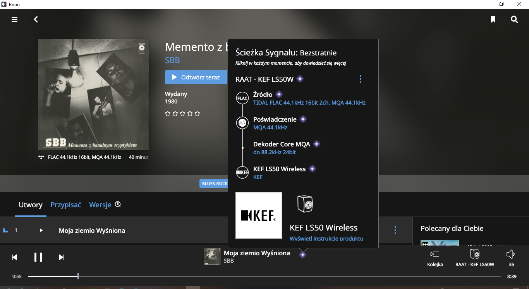Play track 1 using its play triangle
This screenshot has width=529, height=289.
tap(41, 231)
